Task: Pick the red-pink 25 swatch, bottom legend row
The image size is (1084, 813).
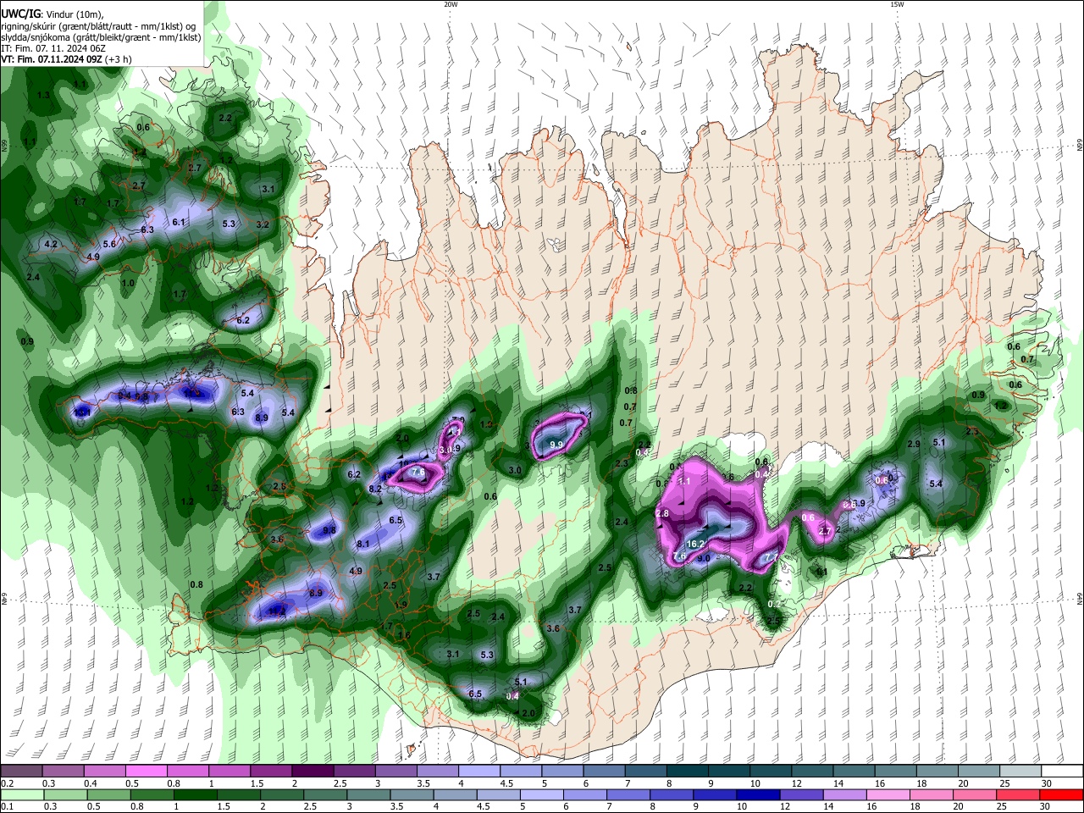Action: coord(1018,794)
